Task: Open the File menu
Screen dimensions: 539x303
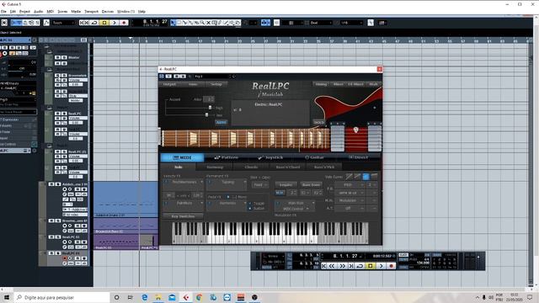Action: point(3,11)
